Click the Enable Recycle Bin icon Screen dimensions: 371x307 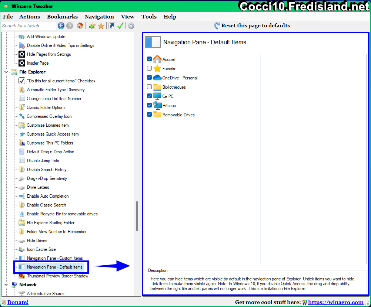tap(22, 214)
